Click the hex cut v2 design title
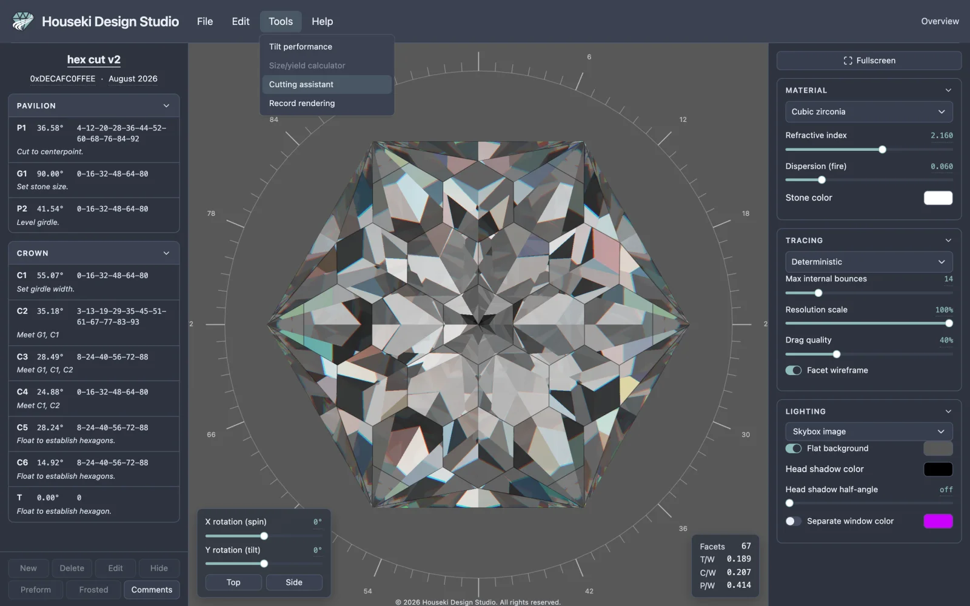 94,59
